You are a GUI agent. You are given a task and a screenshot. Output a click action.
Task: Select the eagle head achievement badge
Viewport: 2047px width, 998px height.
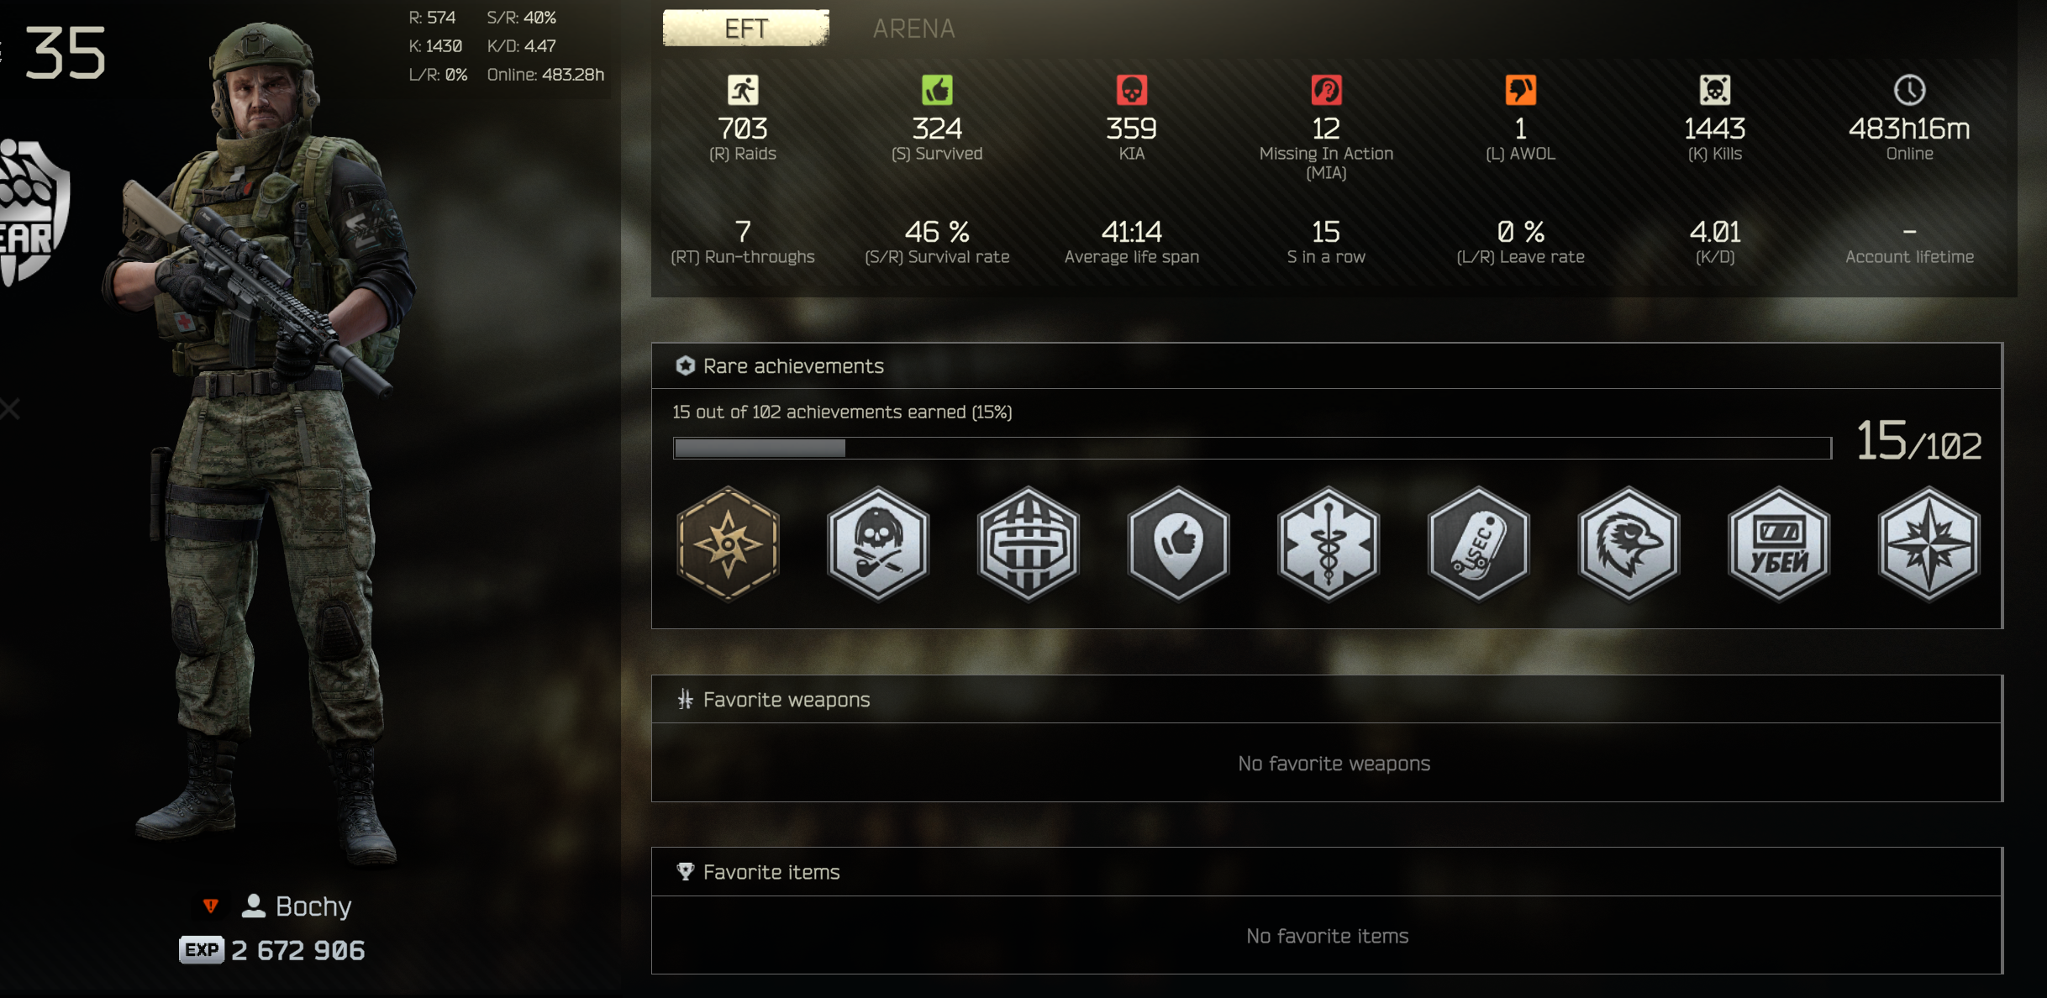point(1629,544)
